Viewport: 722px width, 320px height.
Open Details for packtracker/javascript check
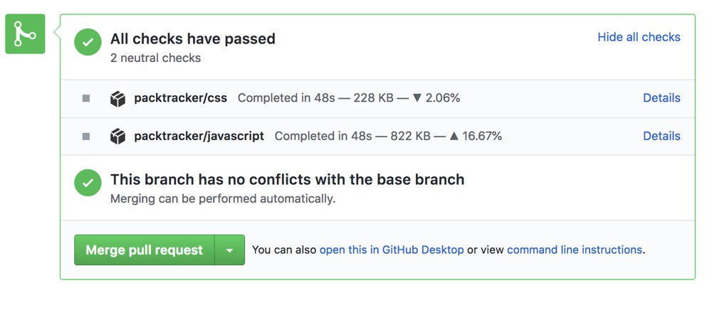point(661,136)
